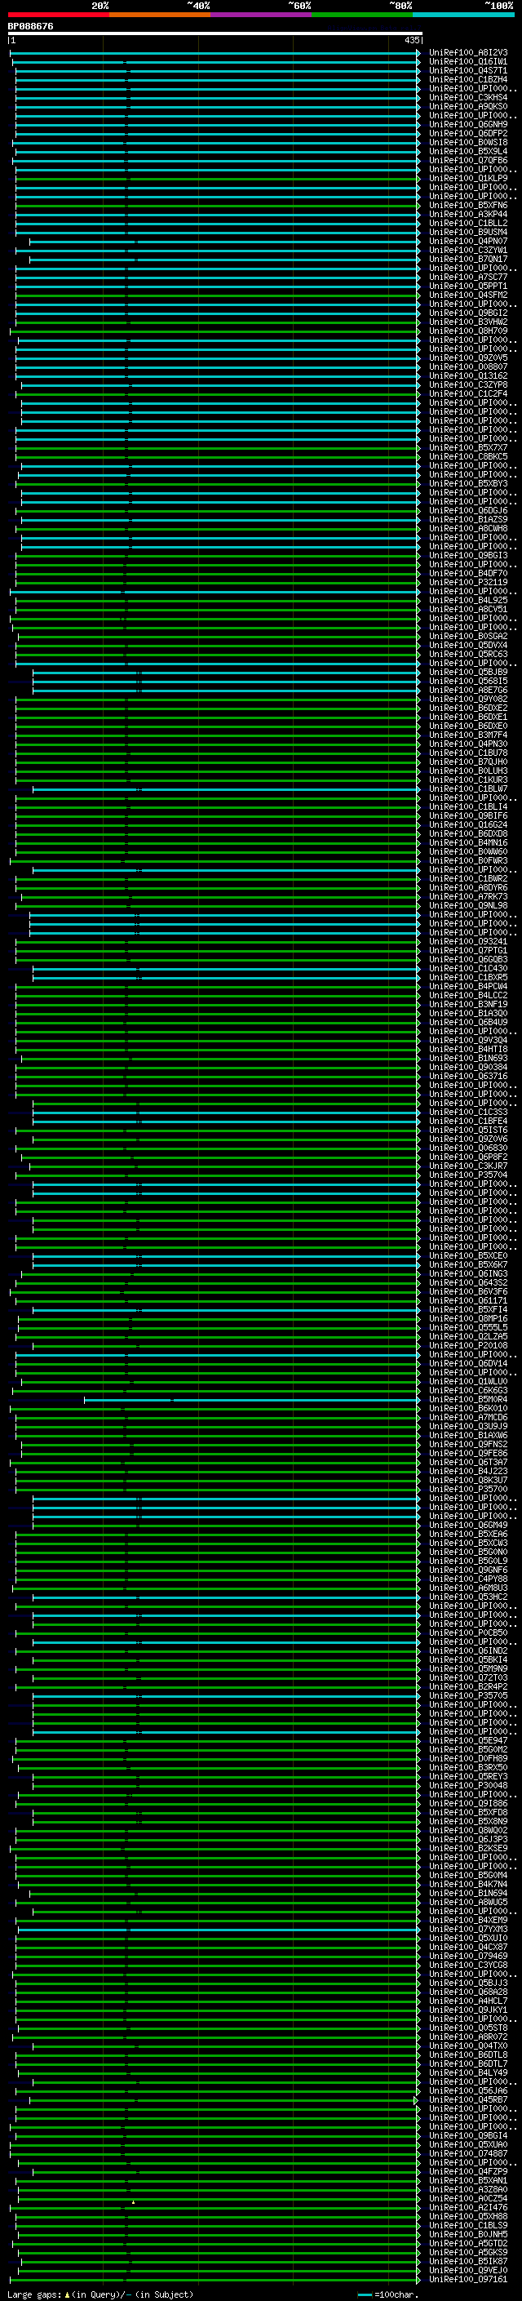Select label UniRef100_Q16G24
This screenshot has width=522, height=2301.
point(468,824)
